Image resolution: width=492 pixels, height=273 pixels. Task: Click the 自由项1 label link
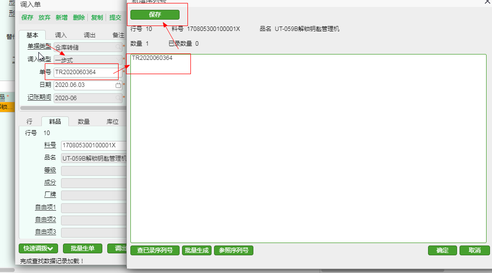tap(45, 208)
